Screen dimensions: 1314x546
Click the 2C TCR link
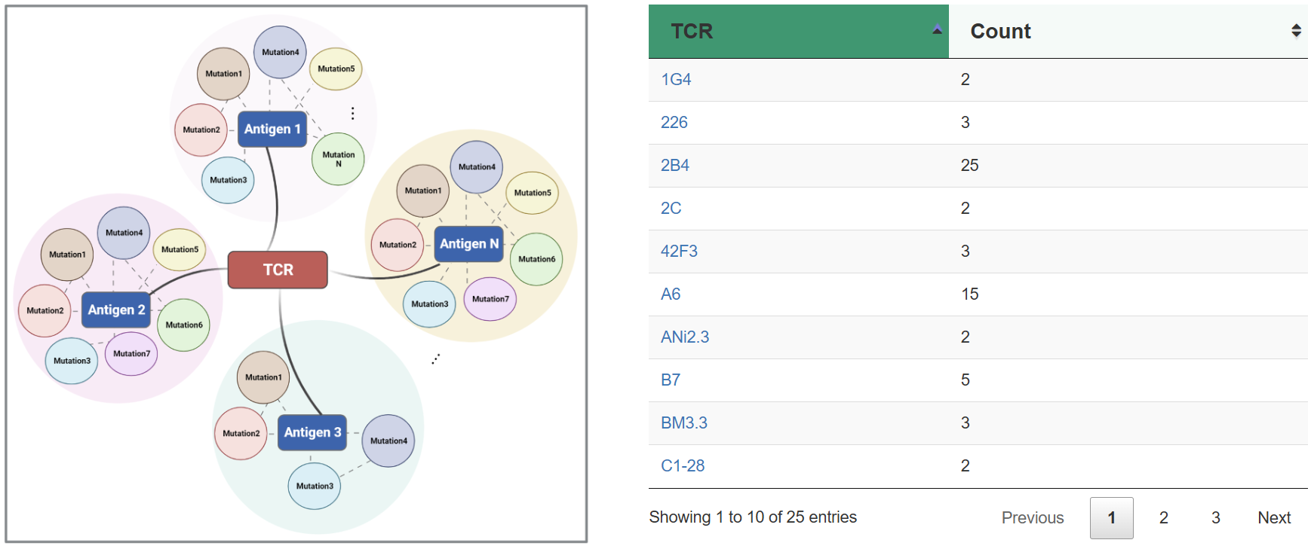tap(671, 209)
